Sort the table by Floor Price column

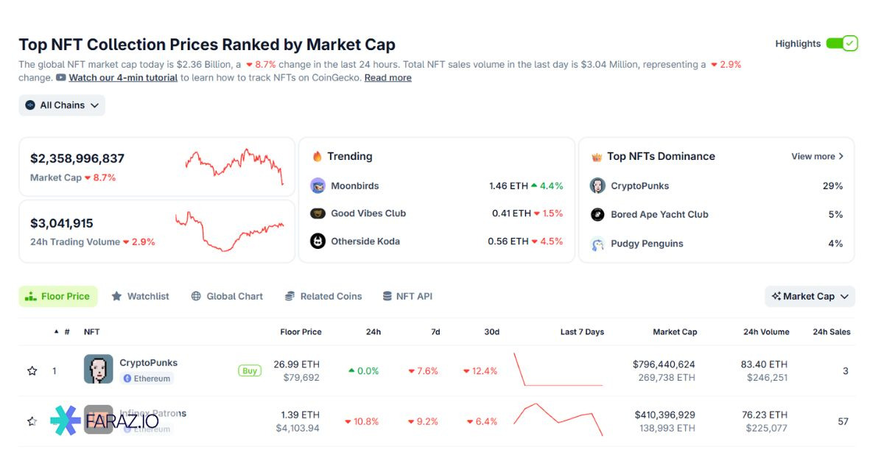tap(301, 332)
